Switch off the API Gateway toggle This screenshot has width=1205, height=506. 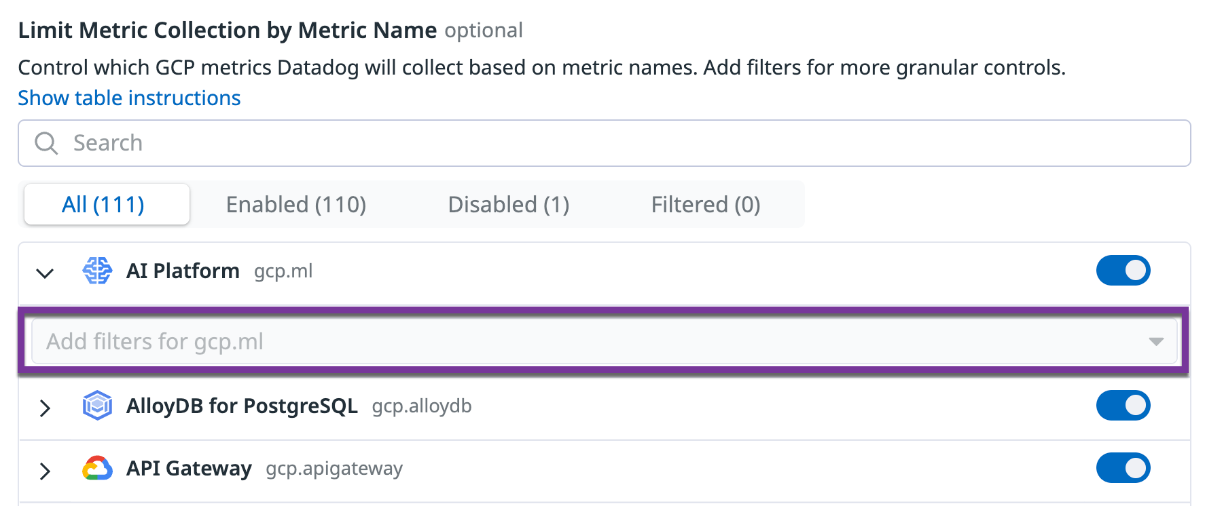pyautogui.click(x=1123, y=468)
